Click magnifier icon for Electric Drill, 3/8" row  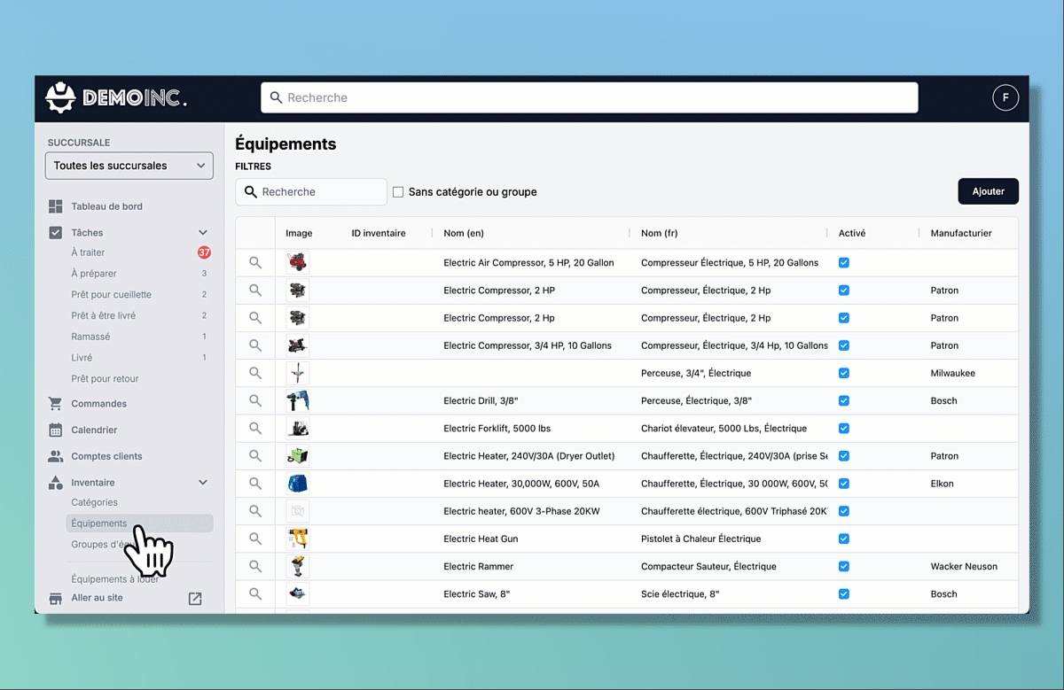[255, 400]
